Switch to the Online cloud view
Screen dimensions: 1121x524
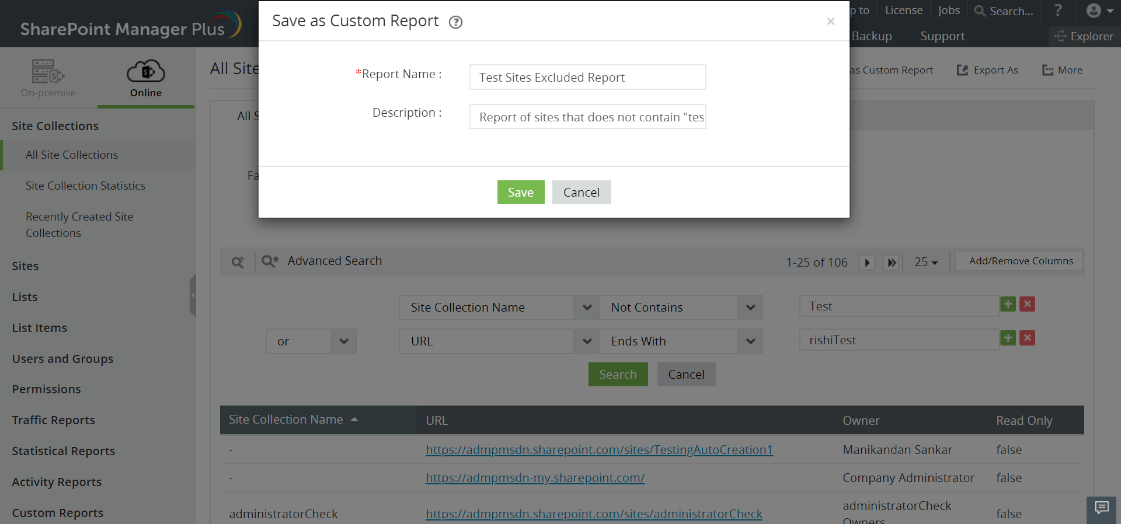click(x=146, y=78)
